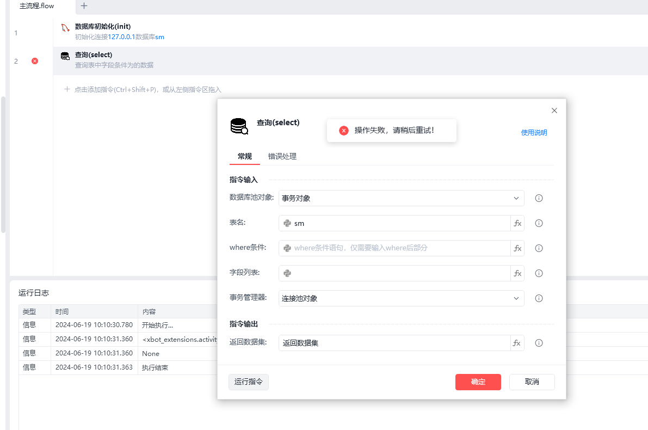
Task: Click the fx icon for 字段列表 field
Action: pos(517,273)
